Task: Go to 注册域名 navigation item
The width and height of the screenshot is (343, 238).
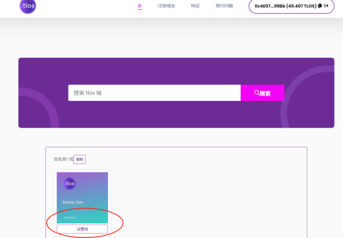Action: pyautogui.click(x=166, y=6)
